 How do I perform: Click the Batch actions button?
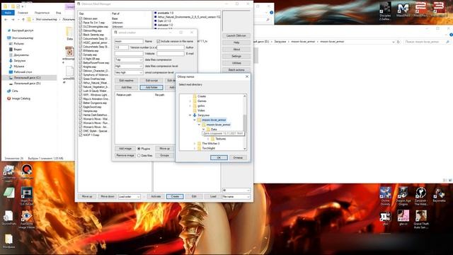[236, 70]
